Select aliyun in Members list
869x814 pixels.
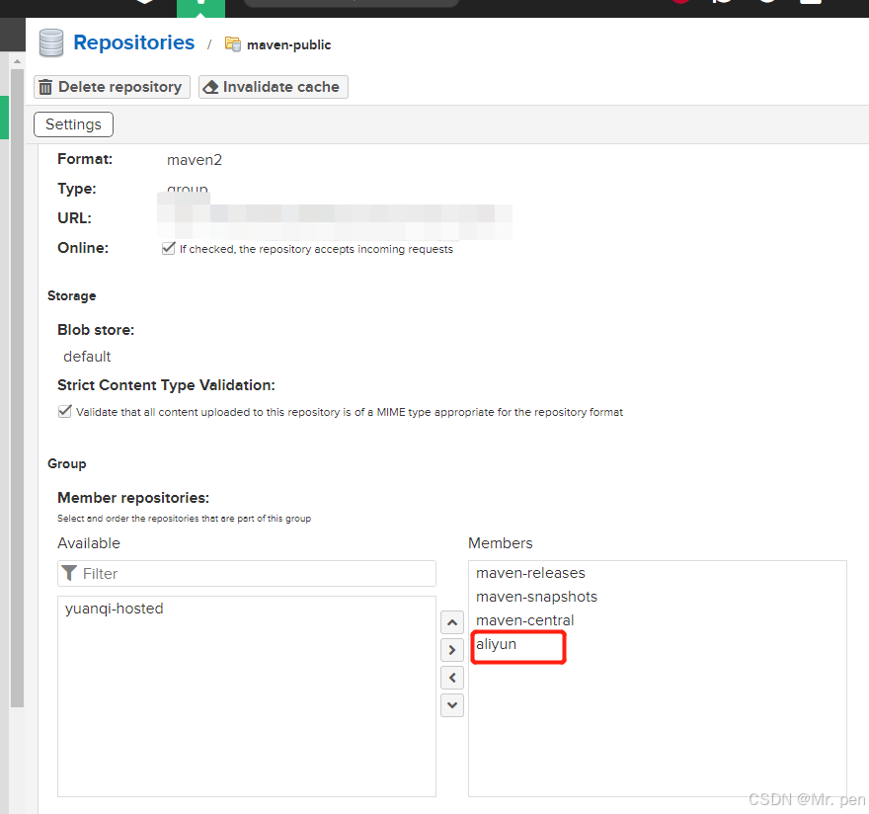coord(496,644)
